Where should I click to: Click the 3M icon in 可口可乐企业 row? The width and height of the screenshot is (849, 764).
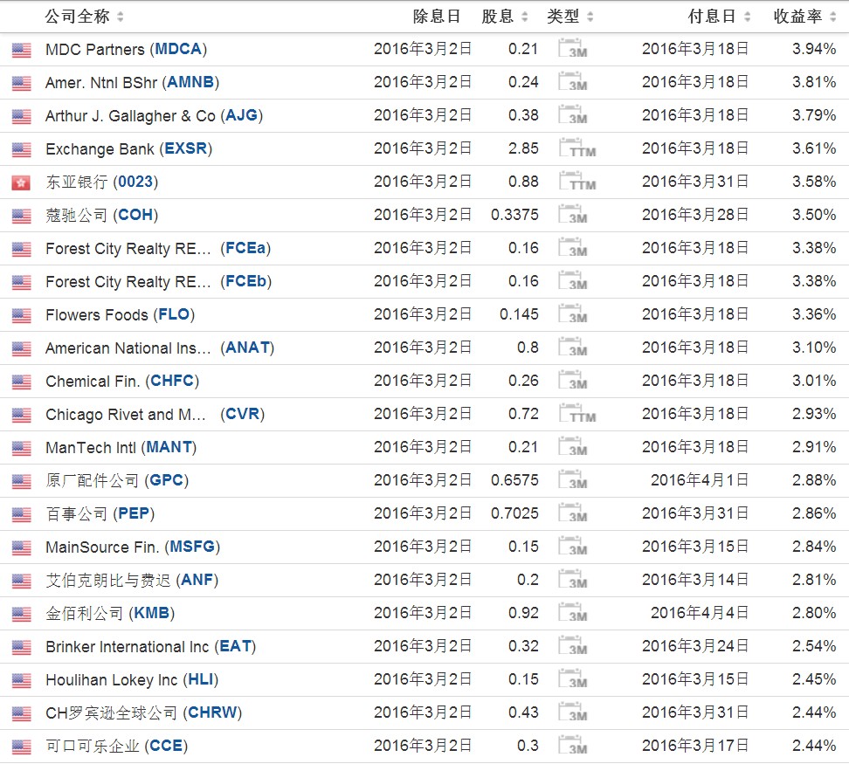[x=572, y=747]
